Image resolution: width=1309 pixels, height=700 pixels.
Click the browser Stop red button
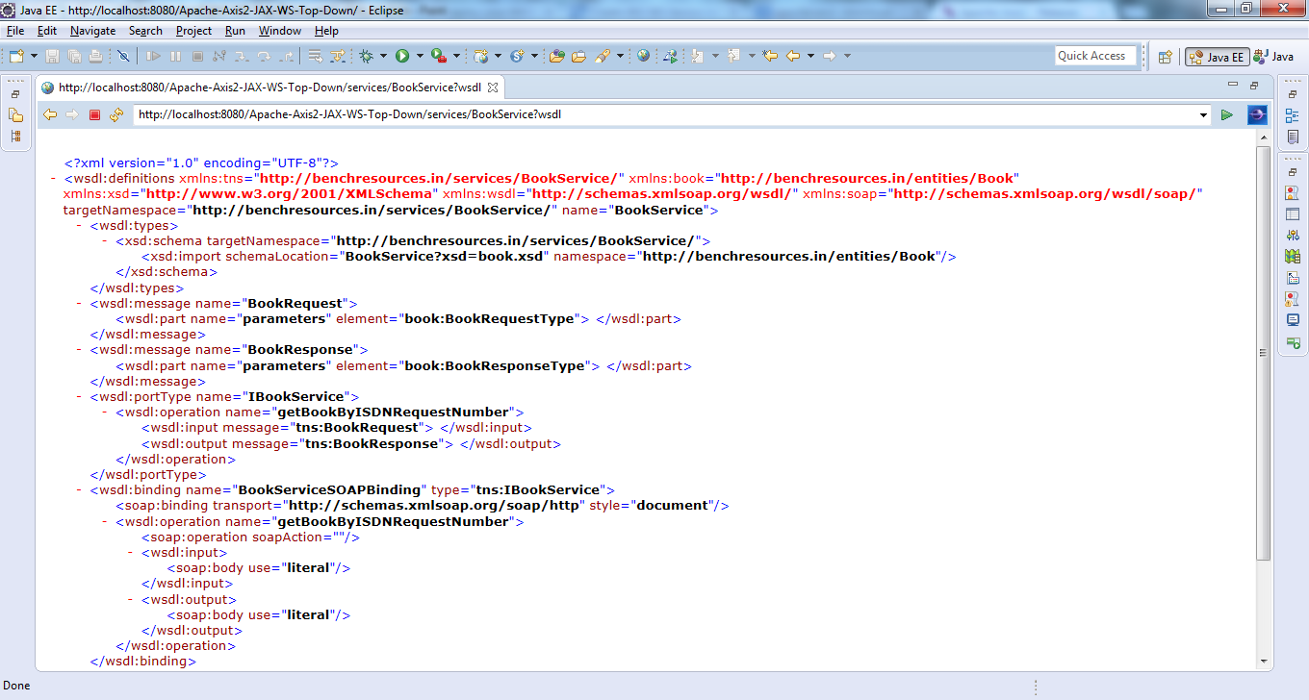tap(94, 115)
